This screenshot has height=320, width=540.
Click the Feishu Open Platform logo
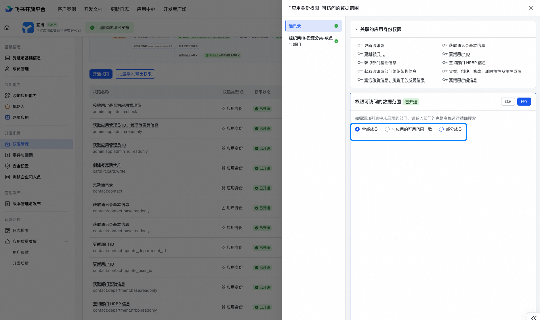(x=25, y=9)
